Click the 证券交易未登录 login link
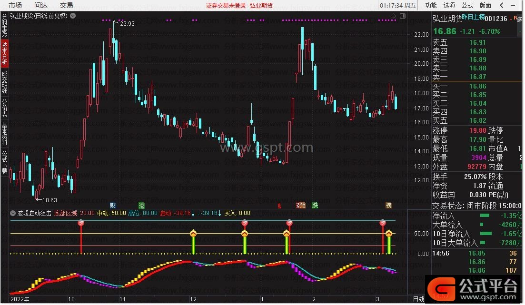 point(226,5)
